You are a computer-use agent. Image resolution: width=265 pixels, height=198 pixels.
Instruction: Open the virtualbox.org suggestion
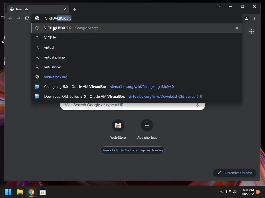click(x=137, y=77)
